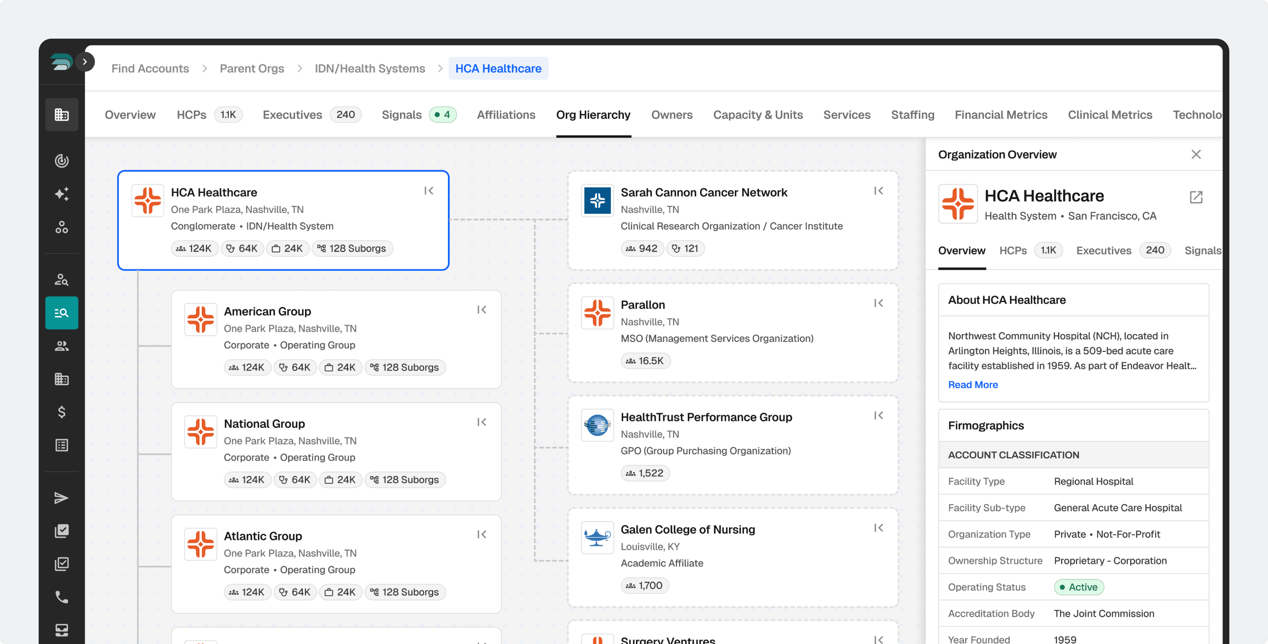Click the AI sparkles icon in sidebar

(x=62, y=194)
